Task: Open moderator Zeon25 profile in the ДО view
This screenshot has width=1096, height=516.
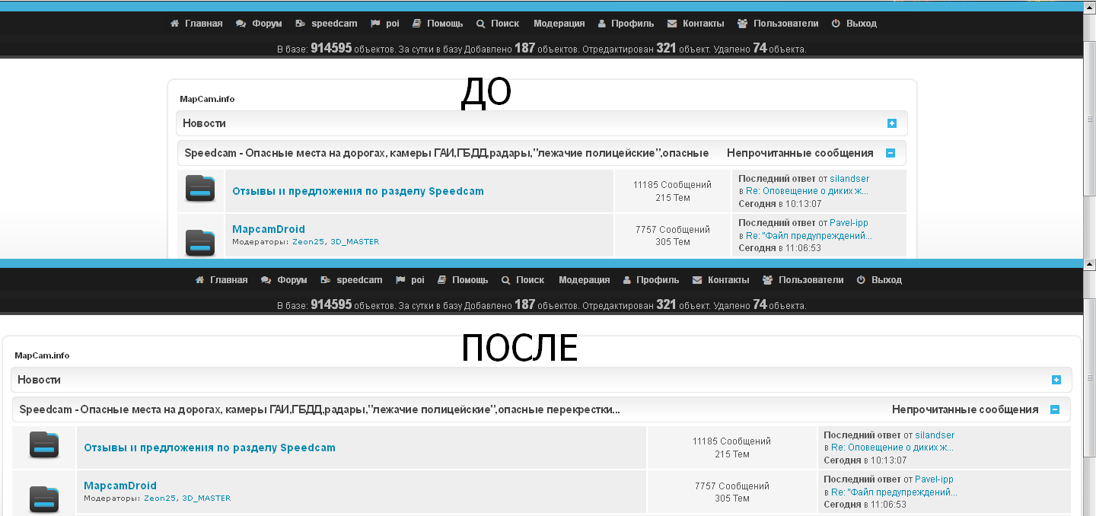Action: point(308,242)
